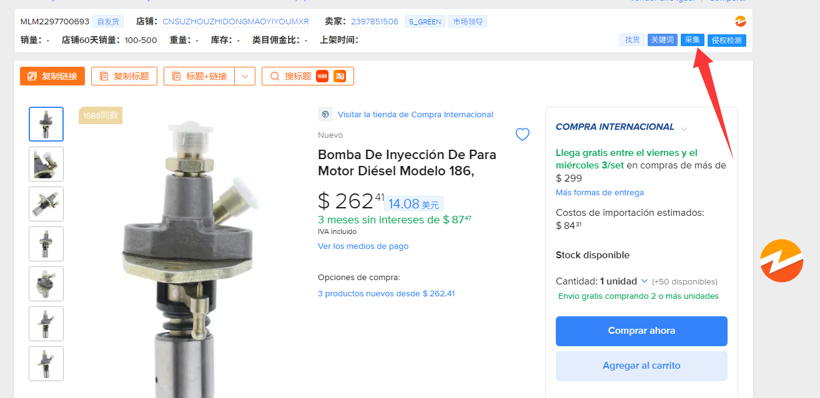Open store link CNSUZHOUZHIDONGMAOYIYOUMXR
The image size is (820, 398).
click(x=235, y=22)
